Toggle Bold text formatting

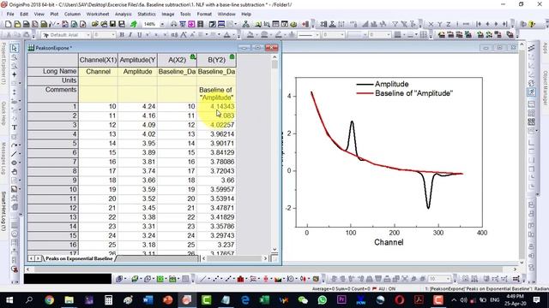tap(122, 34)
